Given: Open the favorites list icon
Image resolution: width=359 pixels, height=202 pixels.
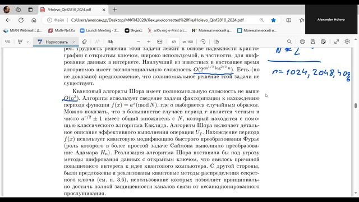Looking at the screenshot, I should click(302, 20).
